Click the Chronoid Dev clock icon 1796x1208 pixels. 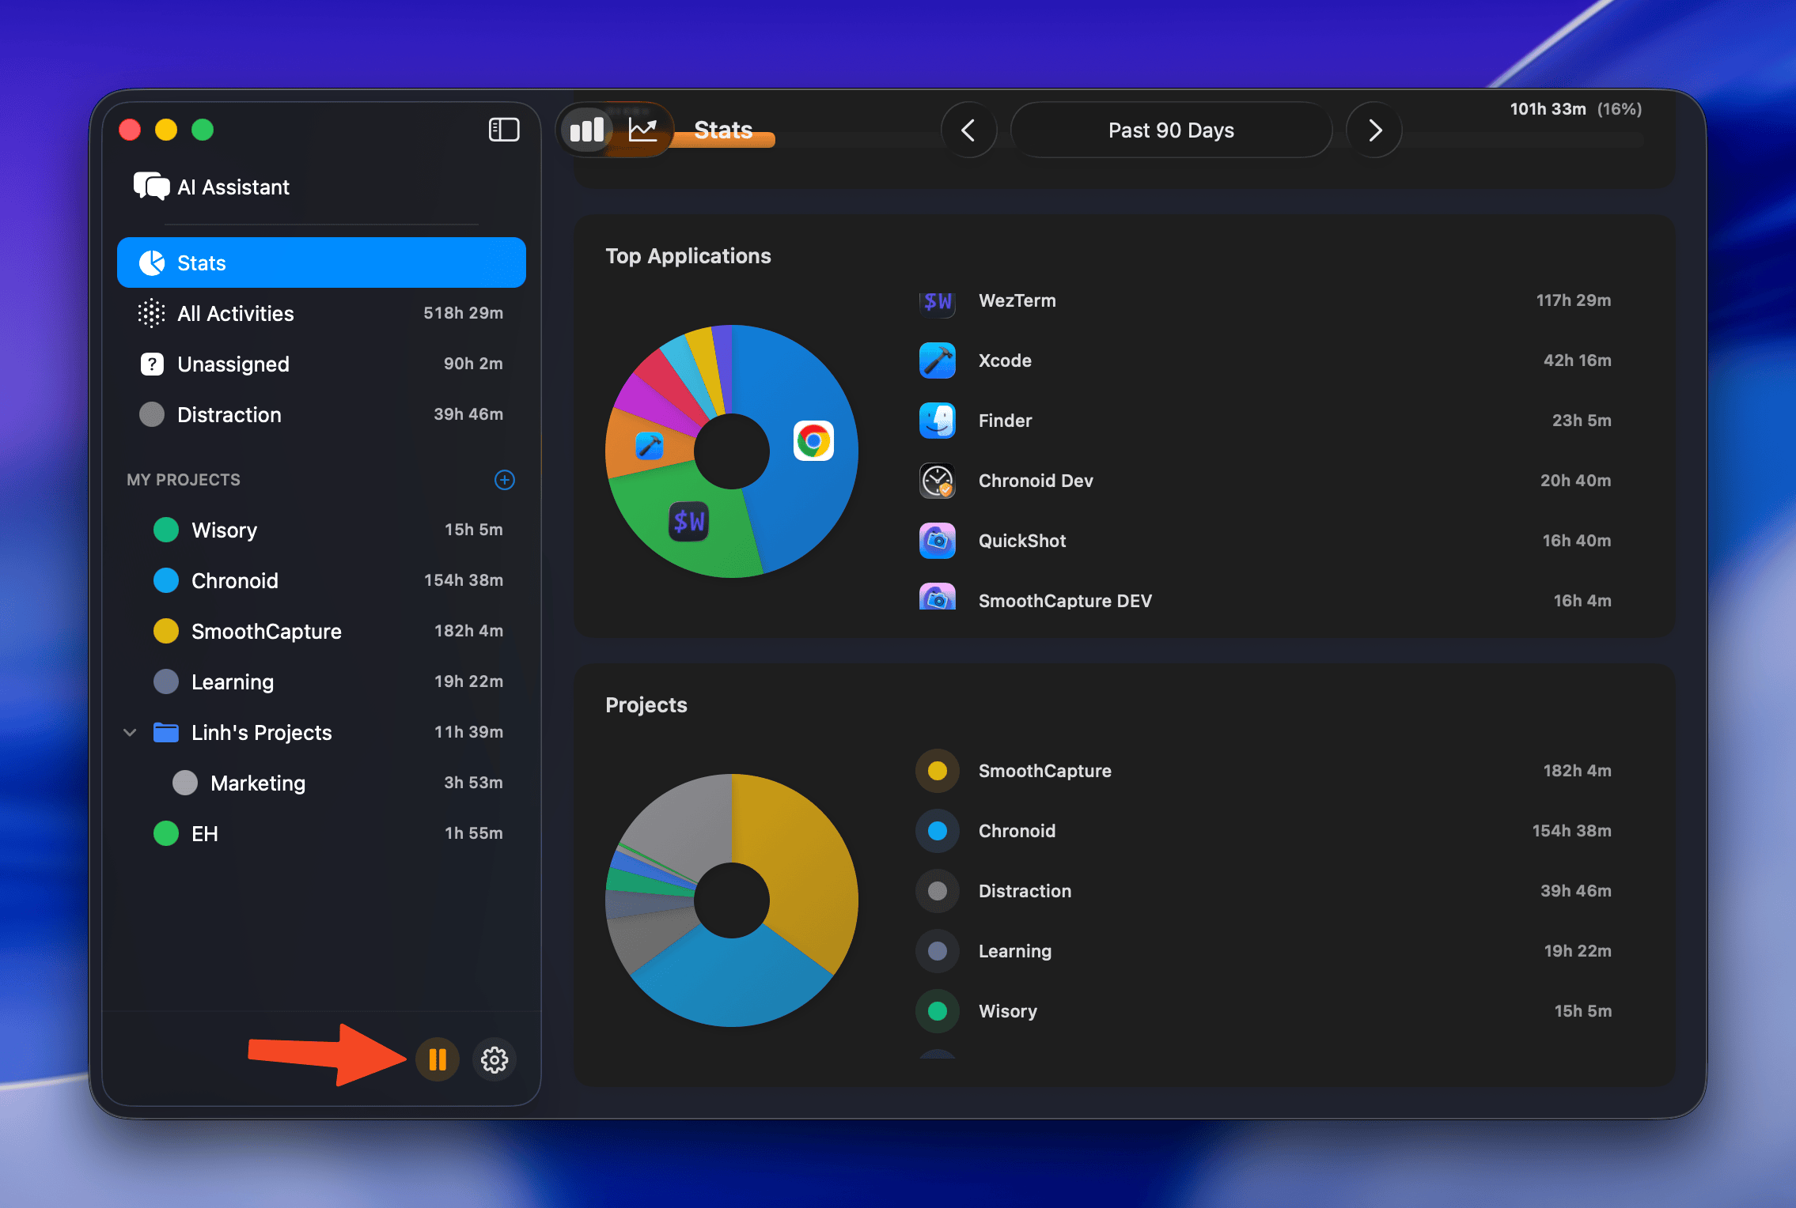click(x=938, y=481)
